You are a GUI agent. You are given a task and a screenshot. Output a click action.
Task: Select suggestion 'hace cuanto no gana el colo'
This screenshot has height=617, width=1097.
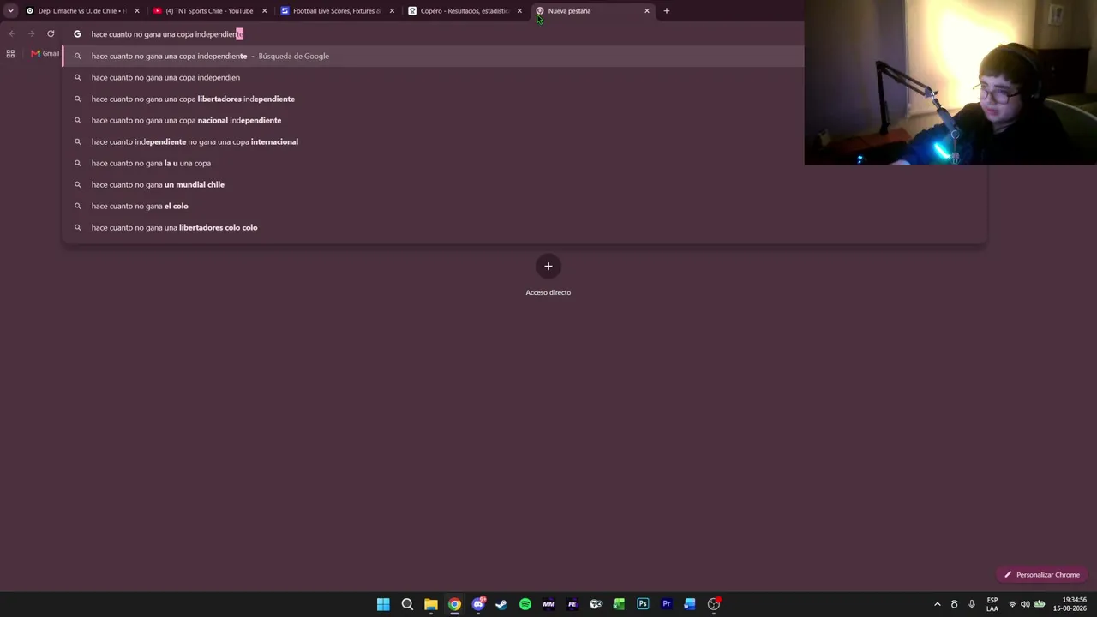pos(523,206)
